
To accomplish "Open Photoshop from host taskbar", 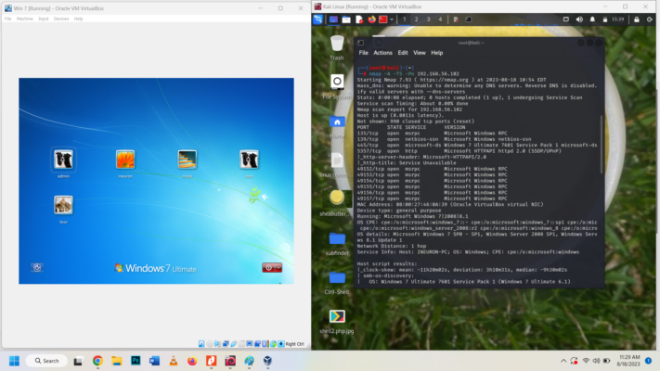I will pyautogui.click(x=136, y=361).
